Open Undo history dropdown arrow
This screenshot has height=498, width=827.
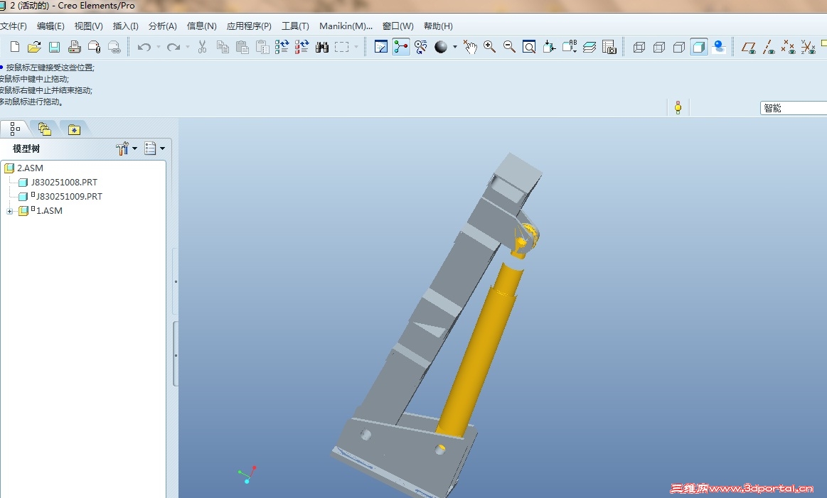pos(159,47)
